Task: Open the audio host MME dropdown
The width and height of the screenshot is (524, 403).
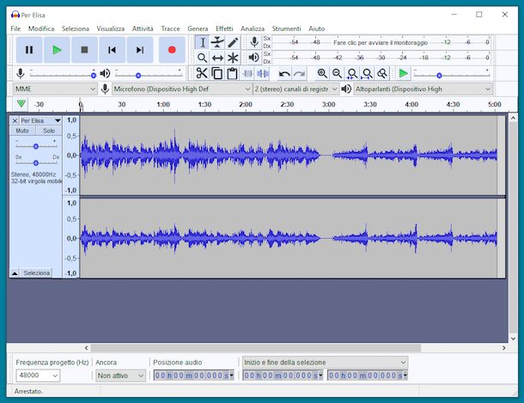Action: point(55,89)
